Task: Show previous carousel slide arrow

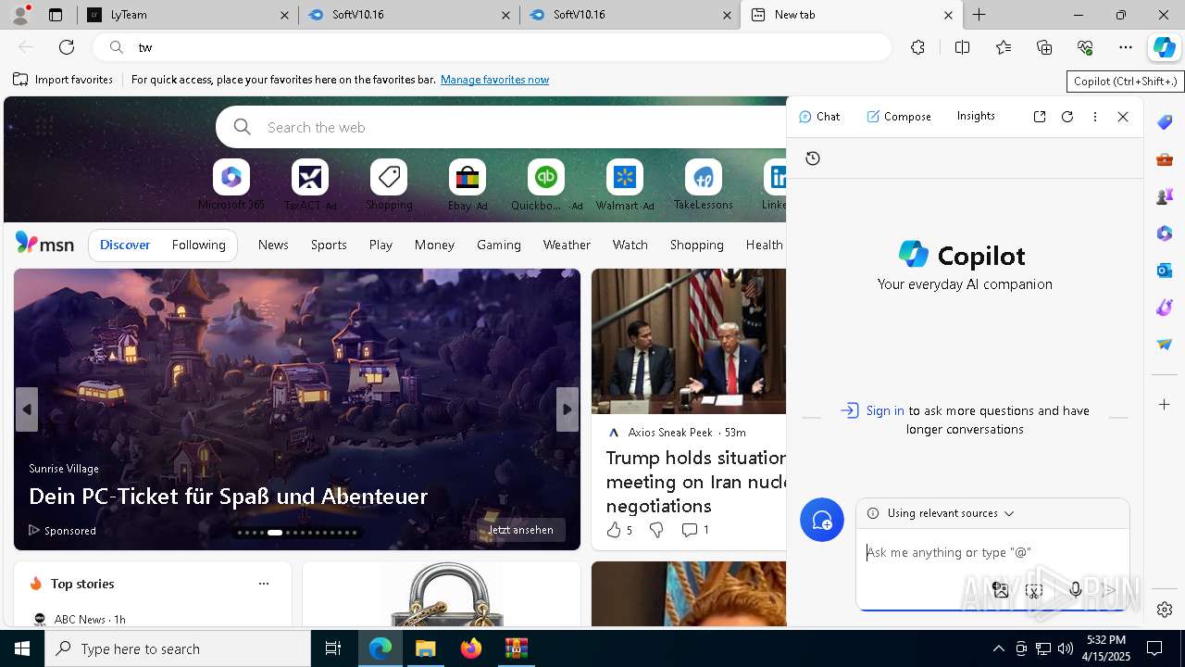Action: (x=26, y=409)
